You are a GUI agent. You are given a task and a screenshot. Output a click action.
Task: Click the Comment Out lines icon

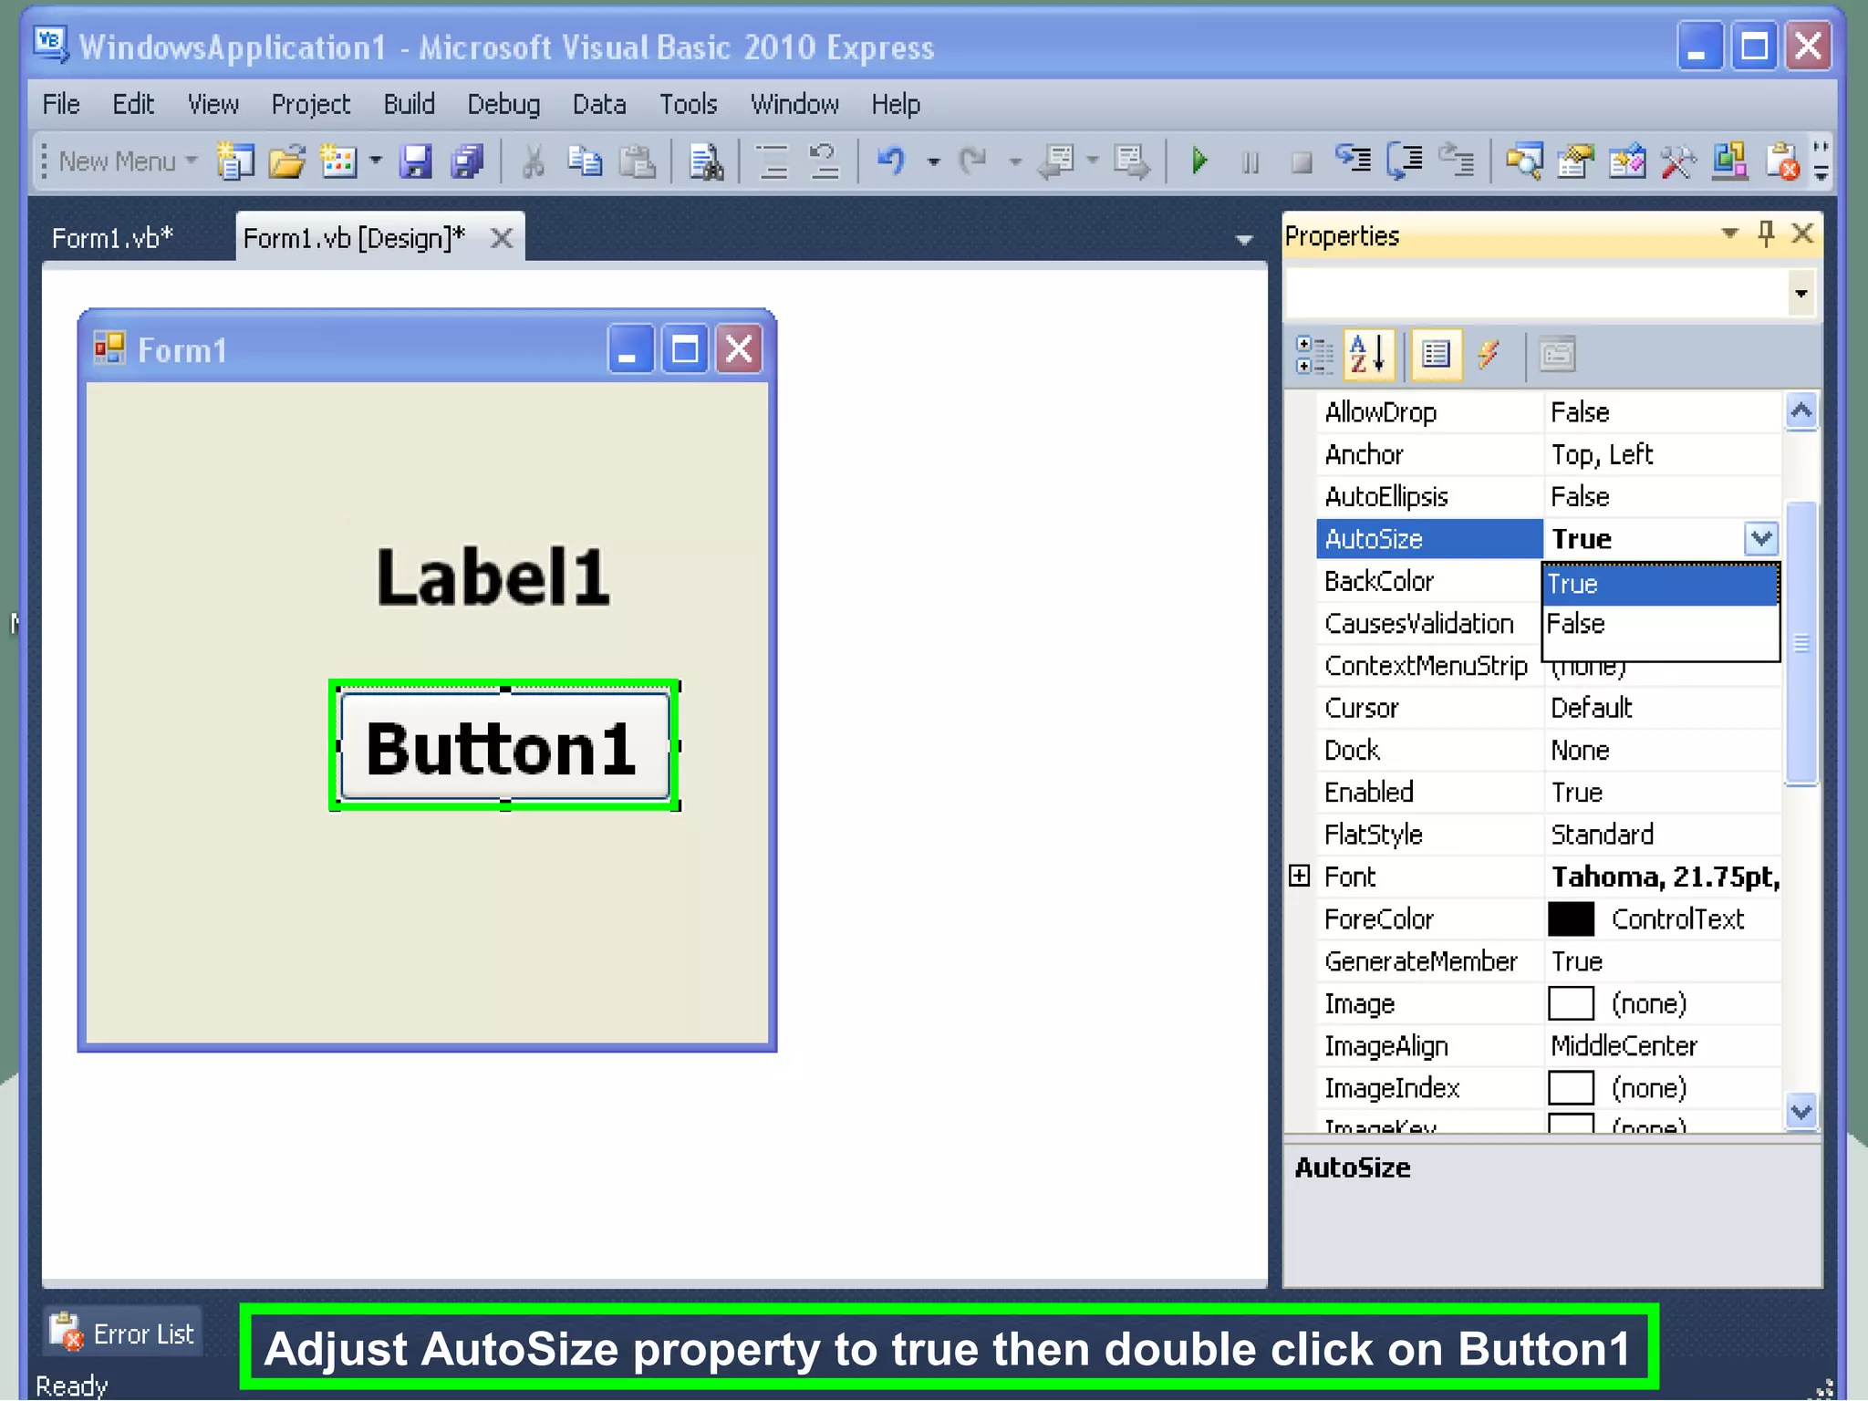coord(773,161)
